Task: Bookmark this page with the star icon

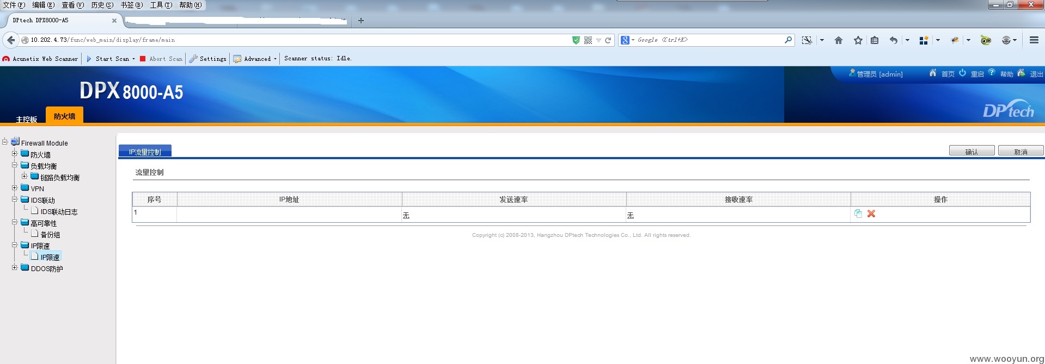Action: point(858,40)
